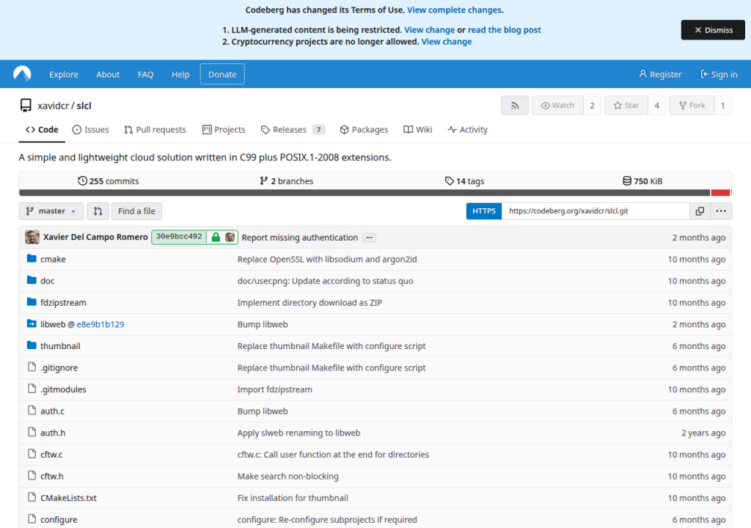Click Explore in the navigation bar
751x528 pixels.
click(64, 74)
